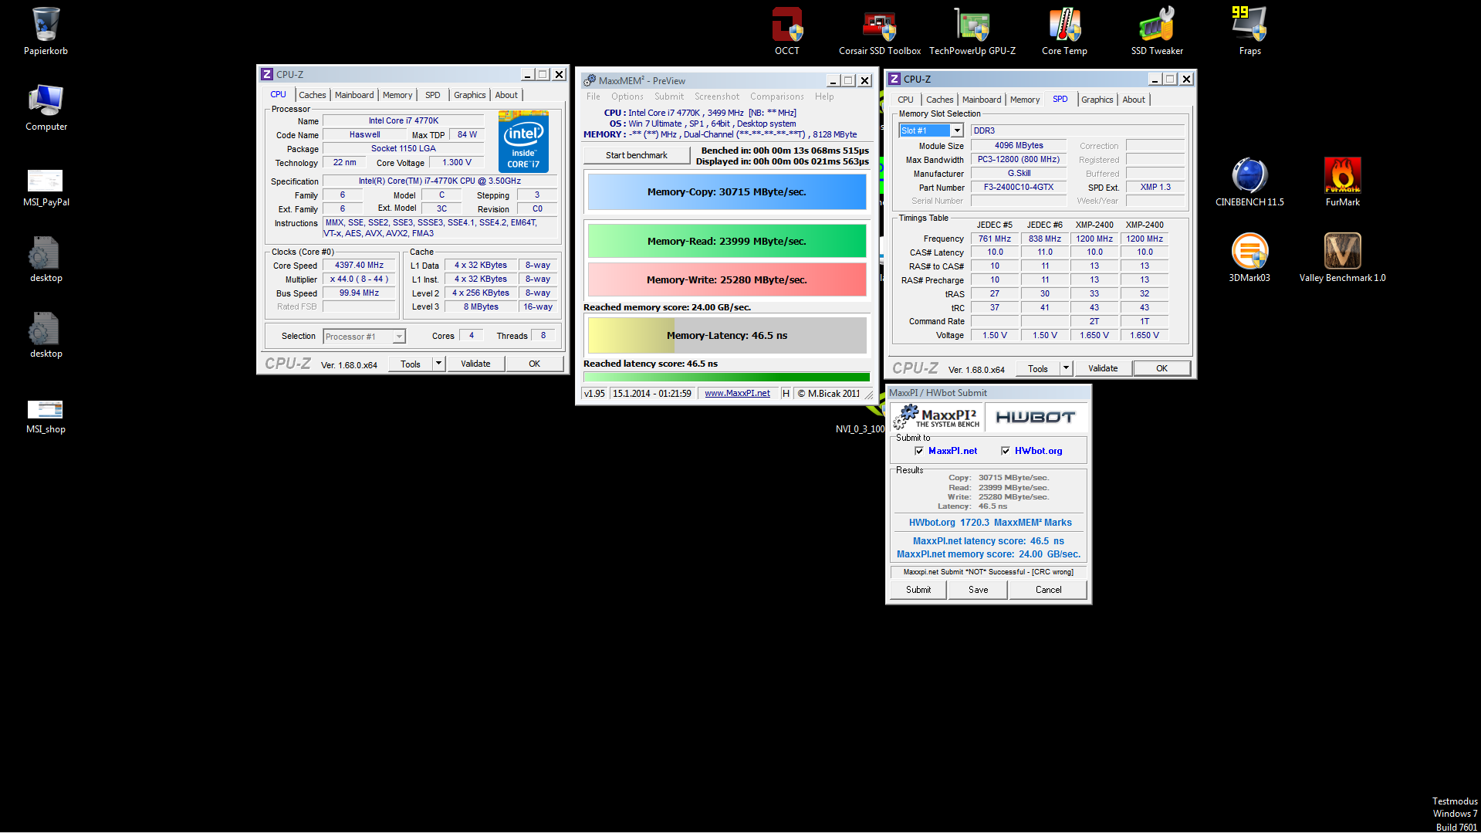The height and width of the screenshot is (833, 1481).
Task: Click the Intel Core i7 logo in CPU-Z
Action: pyautogui.click(x=523, y=141)
